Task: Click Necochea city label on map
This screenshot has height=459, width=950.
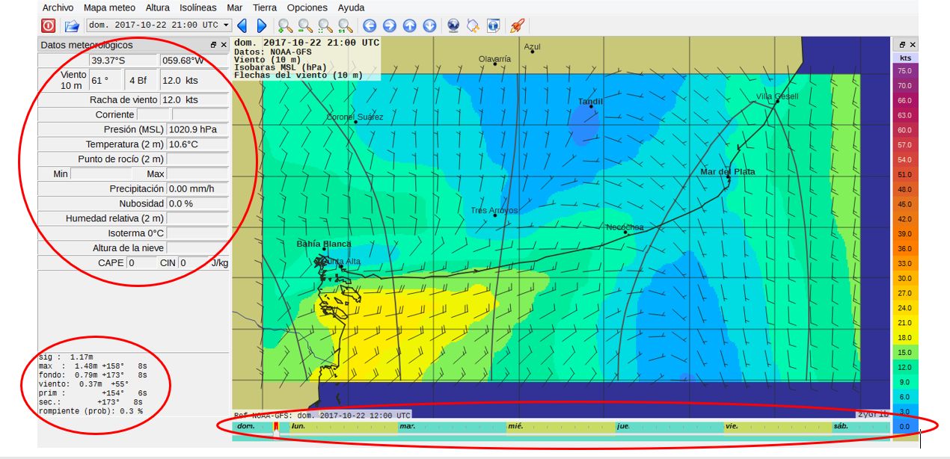Action: pyautogui.click(x=625, y=227)
